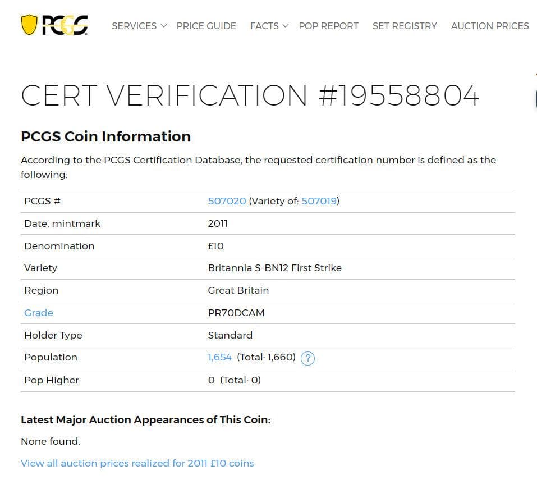This screenshot has width=537, height=484.
Task: Click the Grade link in the table
Action: tap(39, 313)
